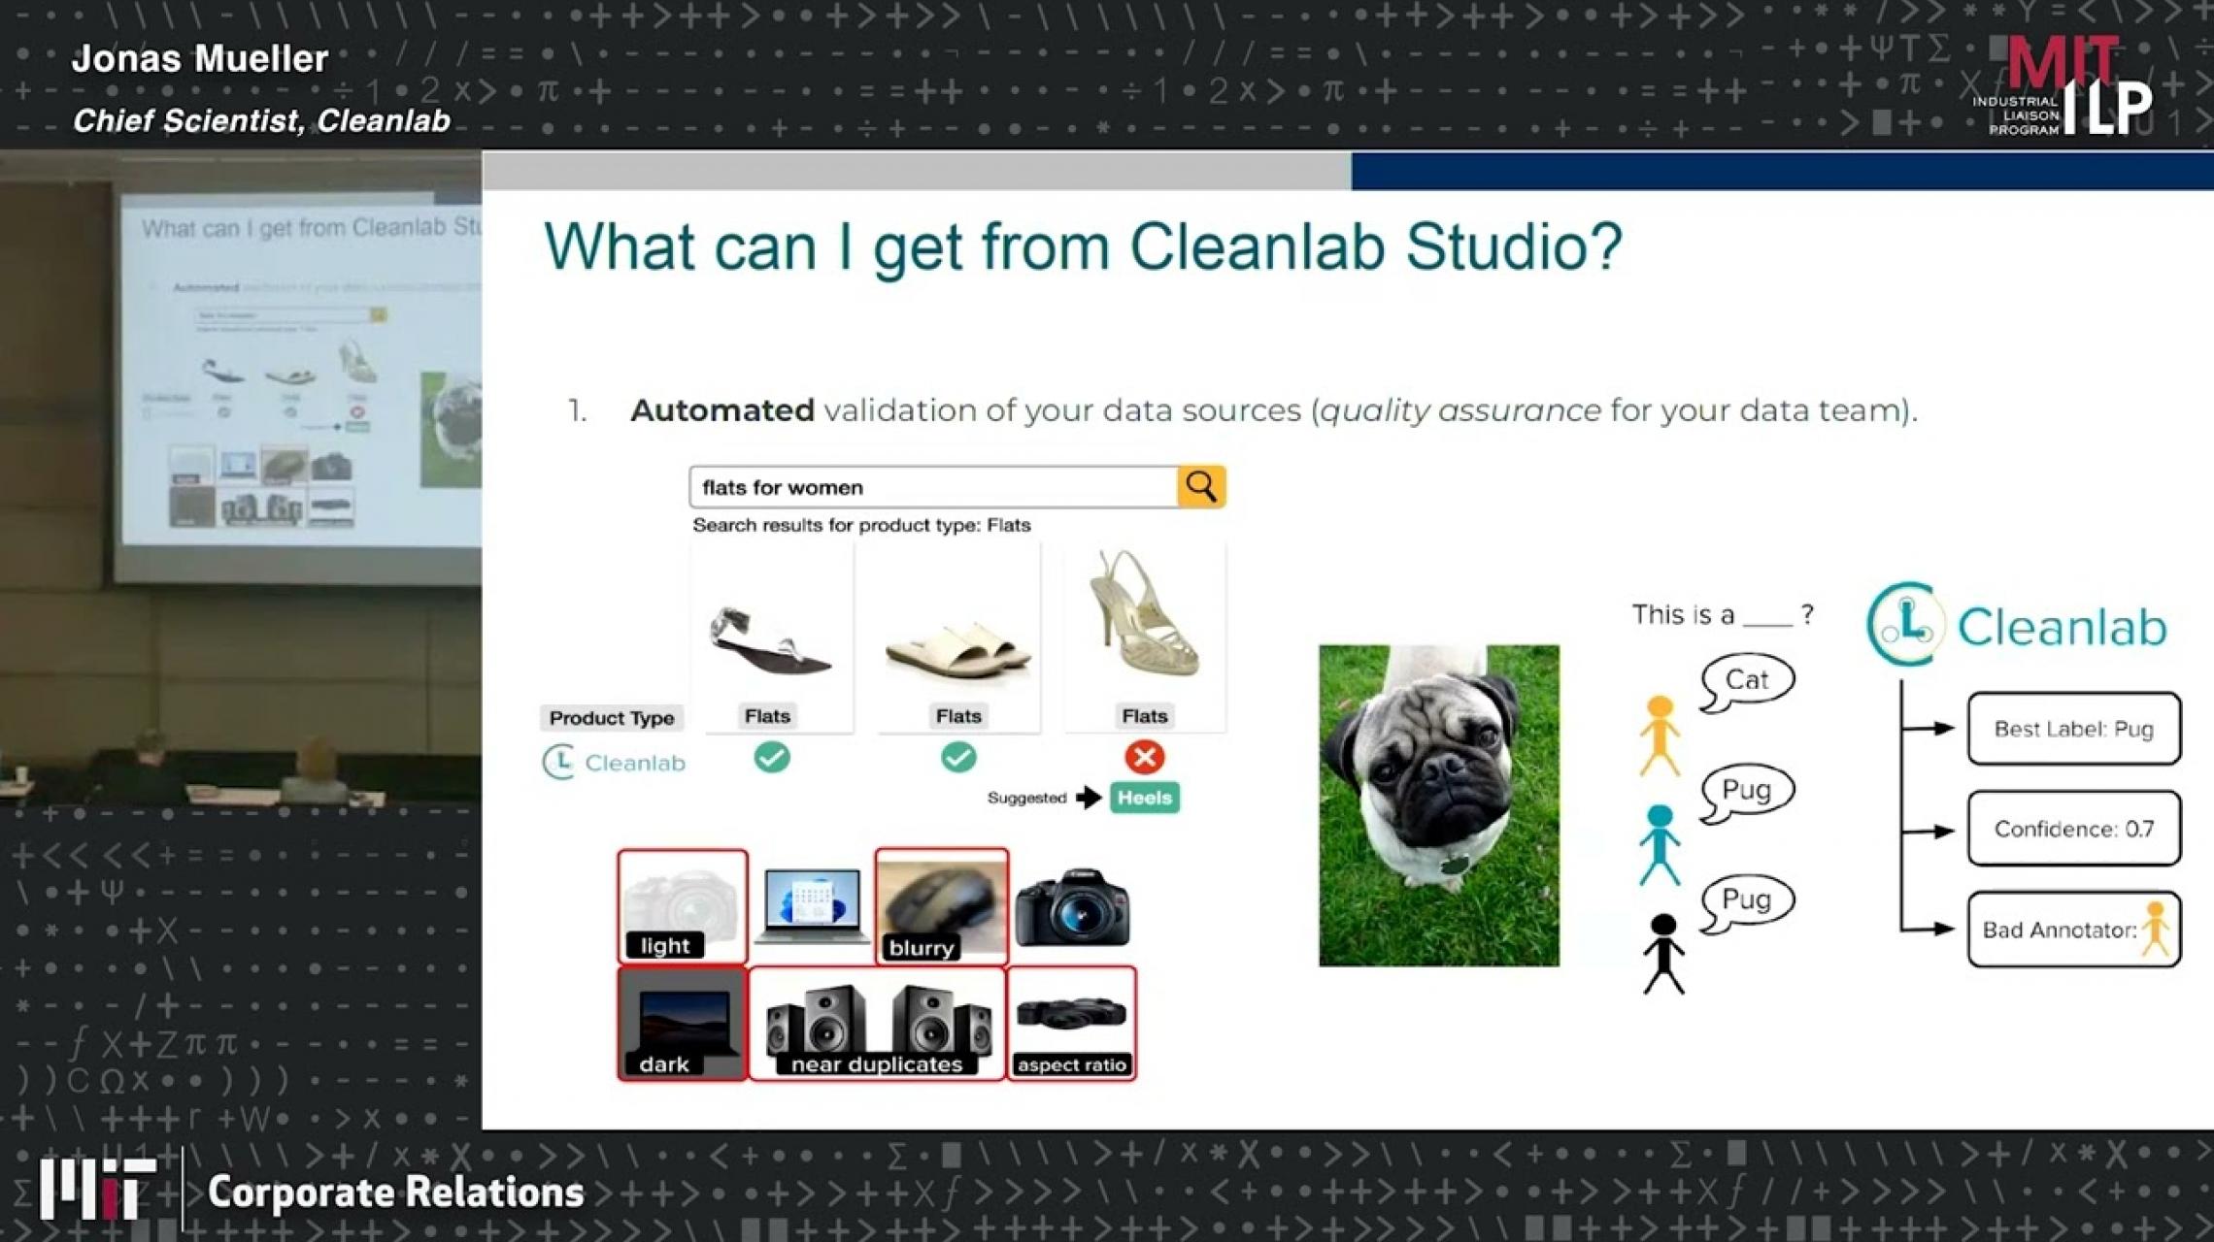
Task: Click the MIT ILP logo
Action: [2063, 87]
